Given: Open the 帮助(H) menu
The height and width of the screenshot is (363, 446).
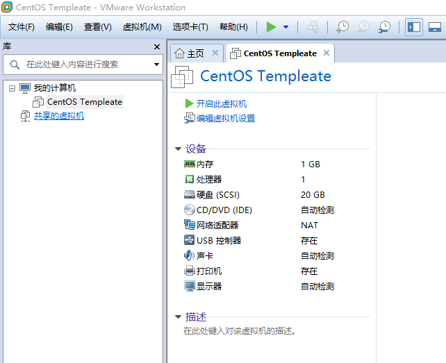Looking at the screenshot, I should [233, 27].
